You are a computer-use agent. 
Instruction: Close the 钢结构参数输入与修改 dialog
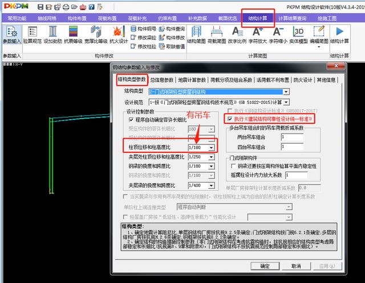336,66
